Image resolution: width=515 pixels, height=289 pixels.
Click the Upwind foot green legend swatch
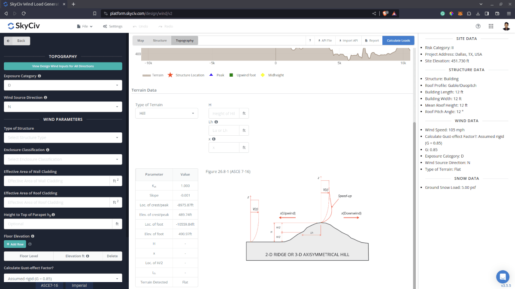[231, 75]
